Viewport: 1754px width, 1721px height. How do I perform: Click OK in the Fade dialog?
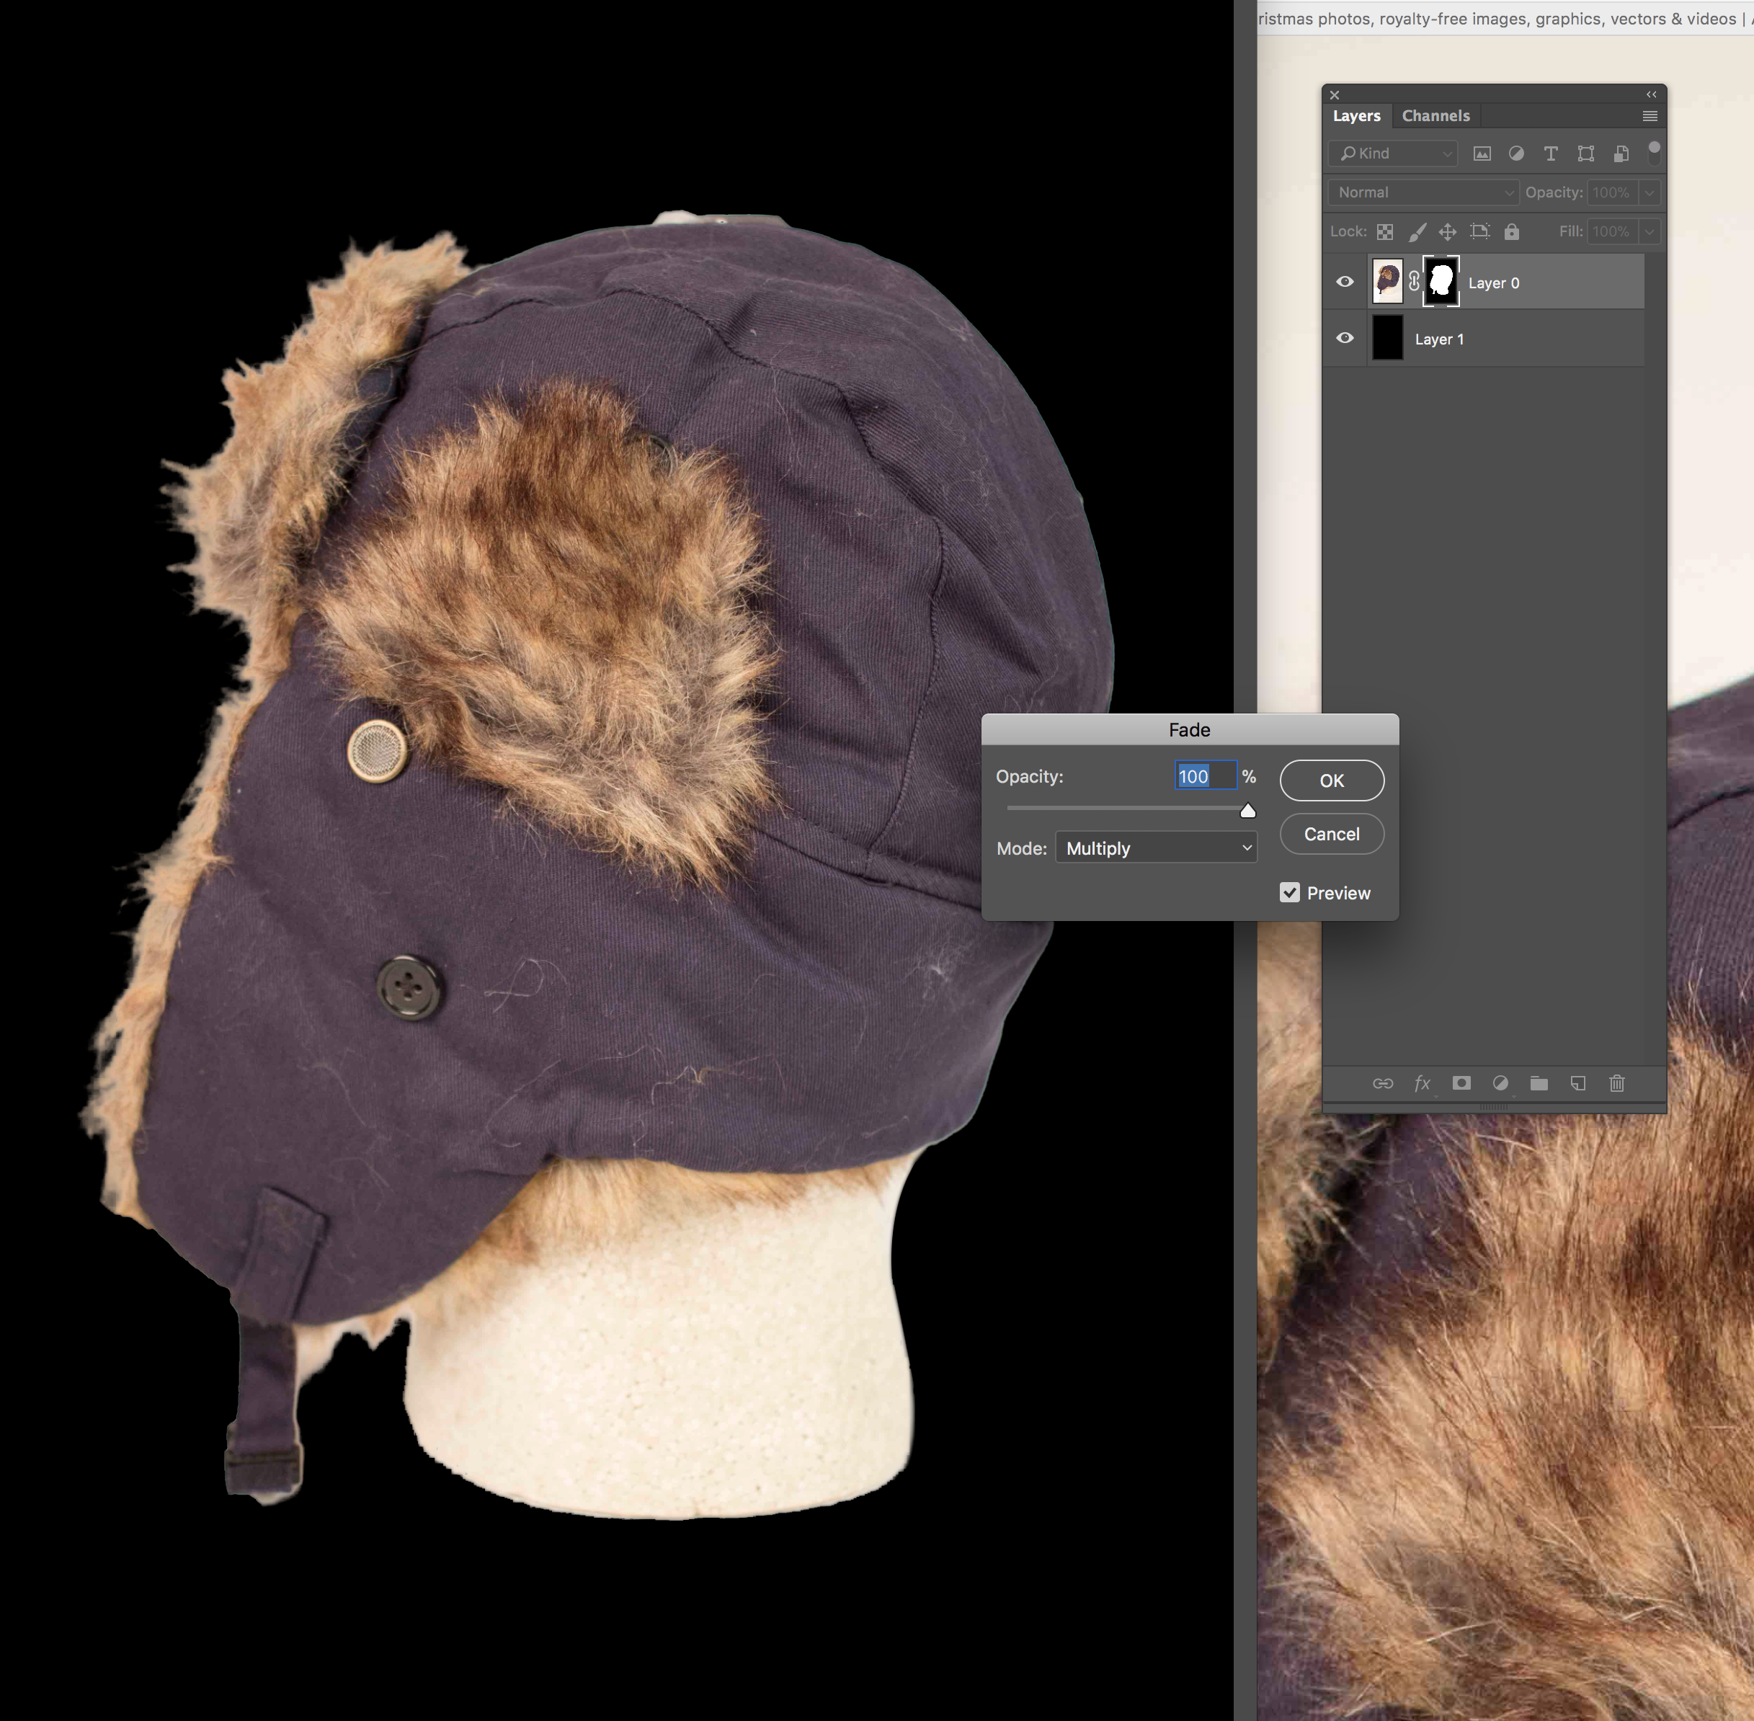[1331, 780]
